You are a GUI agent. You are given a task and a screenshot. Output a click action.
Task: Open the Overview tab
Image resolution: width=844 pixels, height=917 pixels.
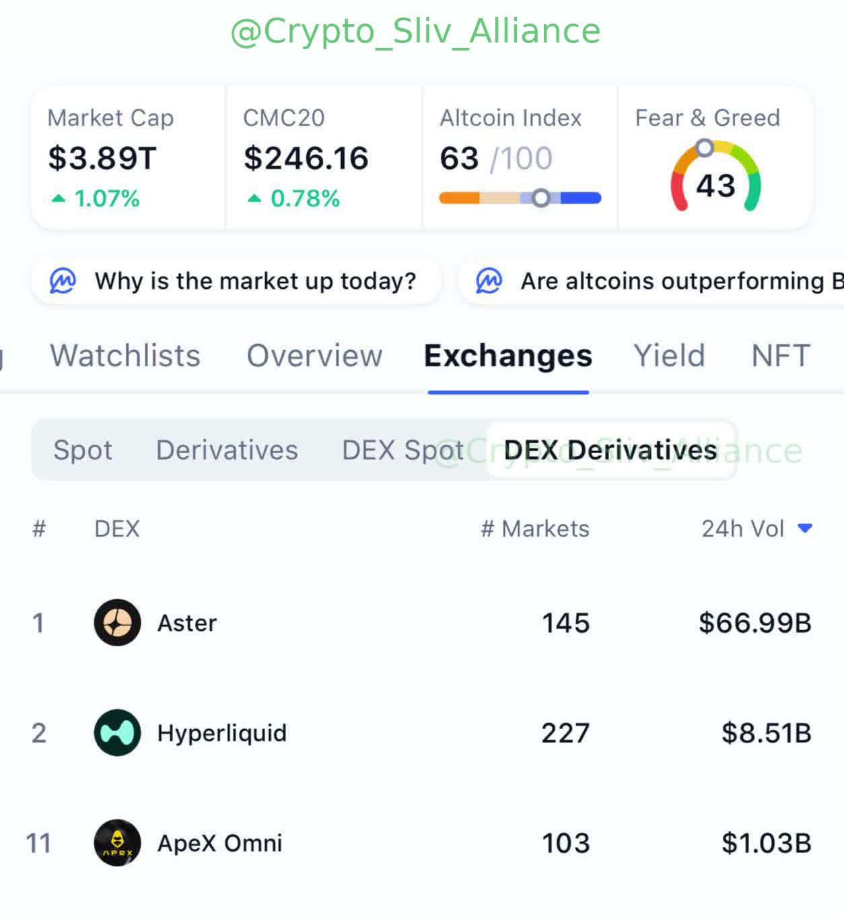coord(314,355)
